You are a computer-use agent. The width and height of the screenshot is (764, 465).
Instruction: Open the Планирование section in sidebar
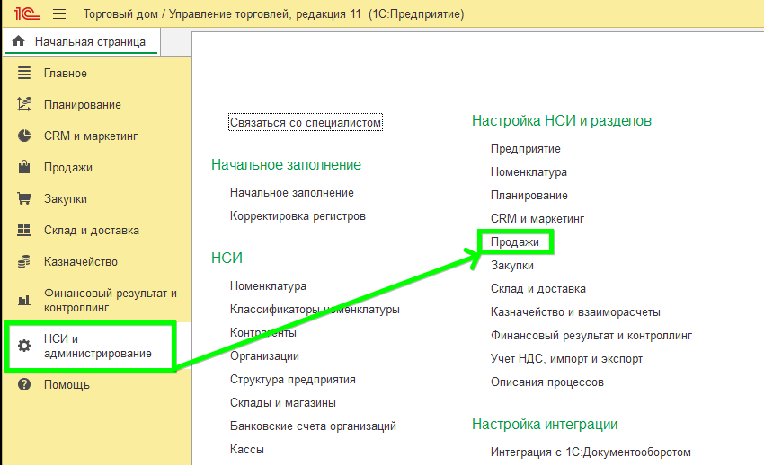point(83,104)
